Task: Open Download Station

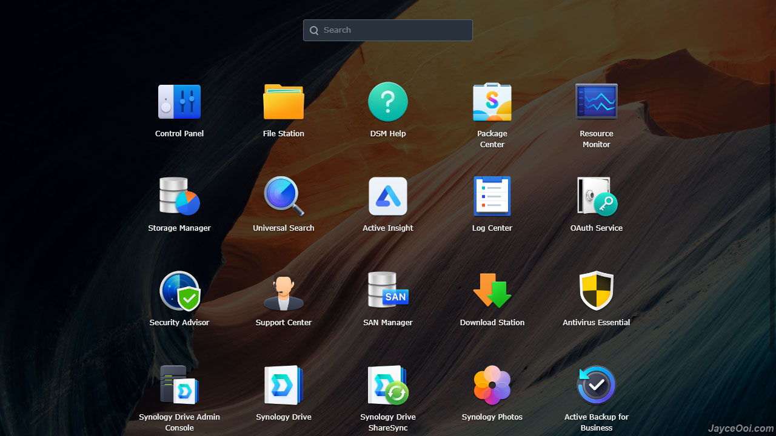Action: [492, 291]
